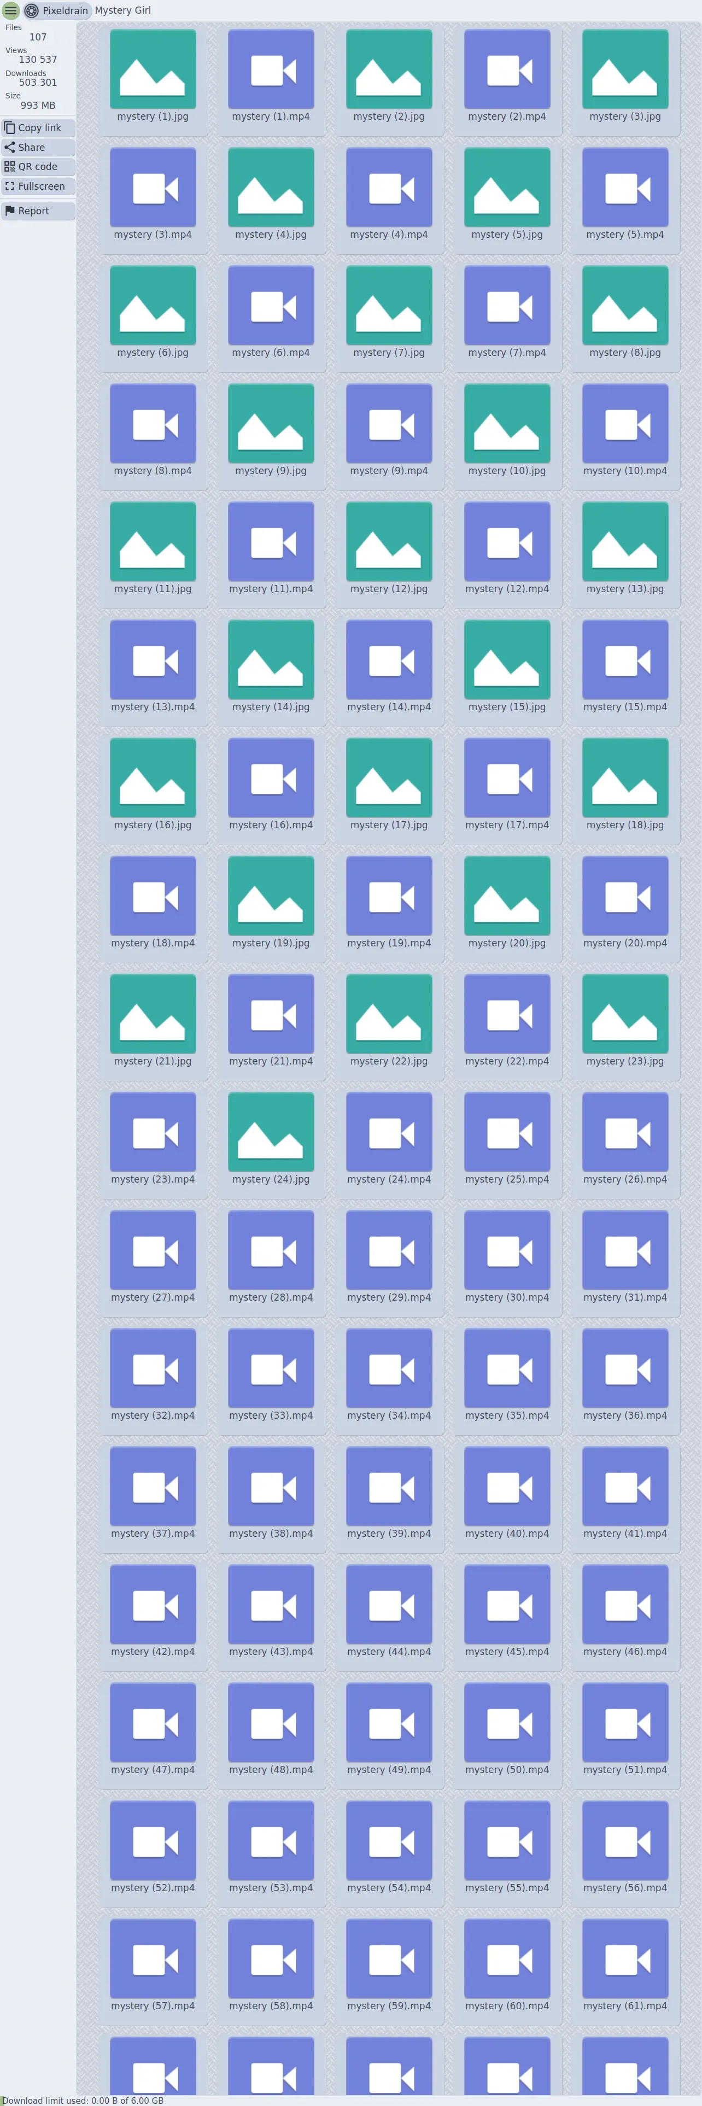
Task: Open video icon for mystery (36).mp4
Action: pos(625,1368)
